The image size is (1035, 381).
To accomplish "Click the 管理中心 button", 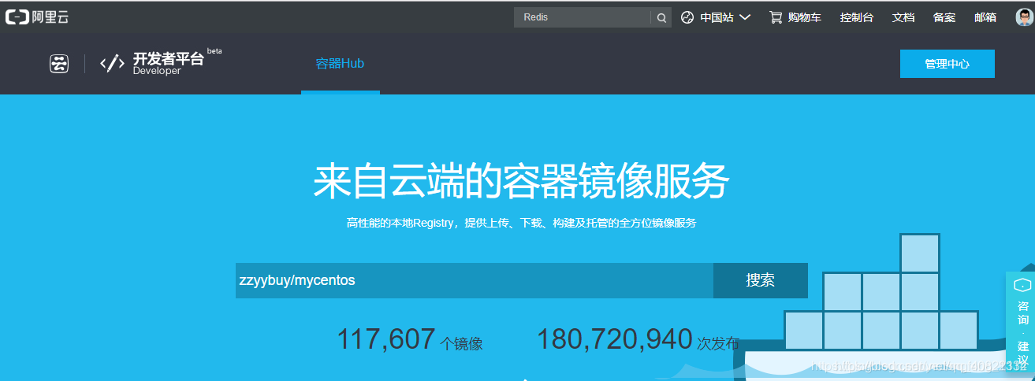I will coord(947,64).
